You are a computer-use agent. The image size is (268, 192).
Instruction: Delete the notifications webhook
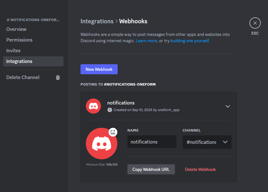coord(200,169)
